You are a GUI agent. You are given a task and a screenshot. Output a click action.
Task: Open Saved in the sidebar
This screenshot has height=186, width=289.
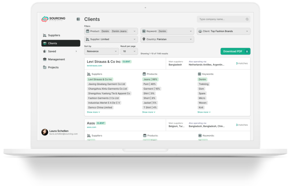point(52,51)
